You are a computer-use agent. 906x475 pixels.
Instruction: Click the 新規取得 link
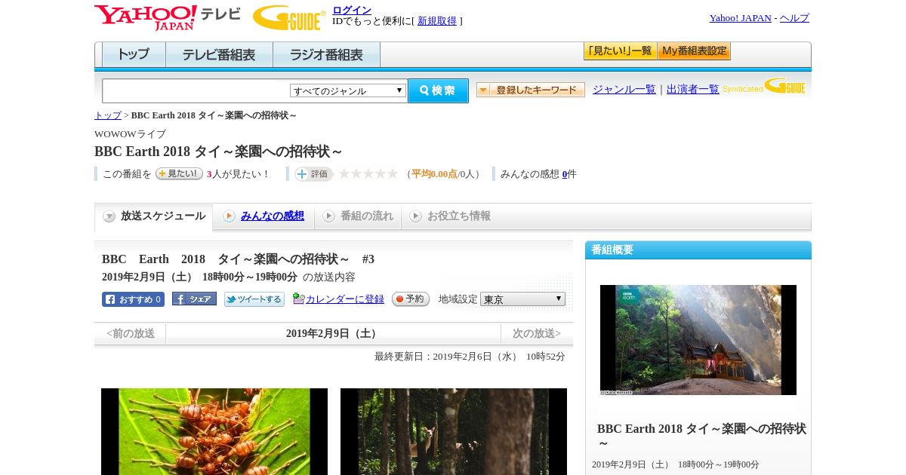coord(437,21)
